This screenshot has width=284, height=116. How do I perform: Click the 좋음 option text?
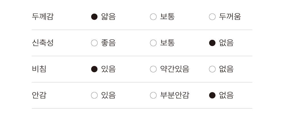point(108,43)
